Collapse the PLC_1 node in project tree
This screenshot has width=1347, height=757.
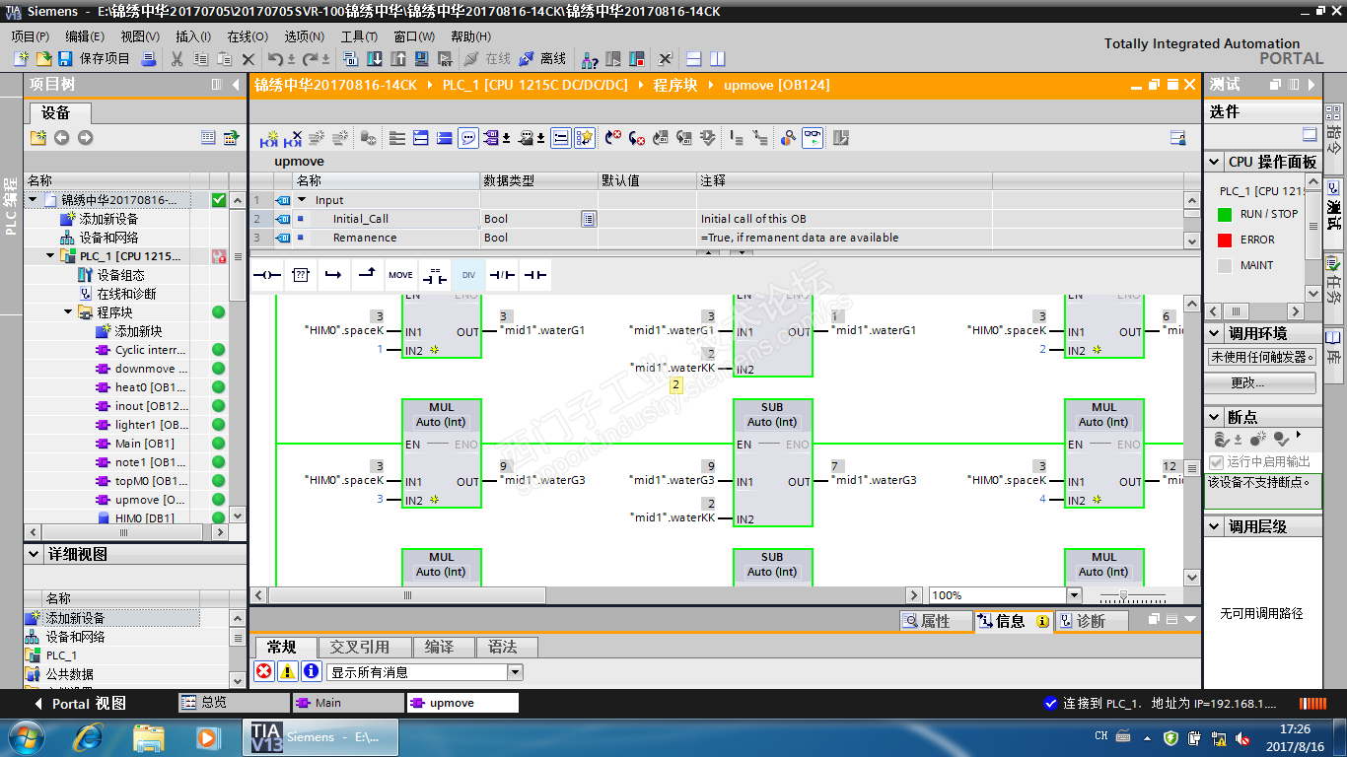point(51,256)
